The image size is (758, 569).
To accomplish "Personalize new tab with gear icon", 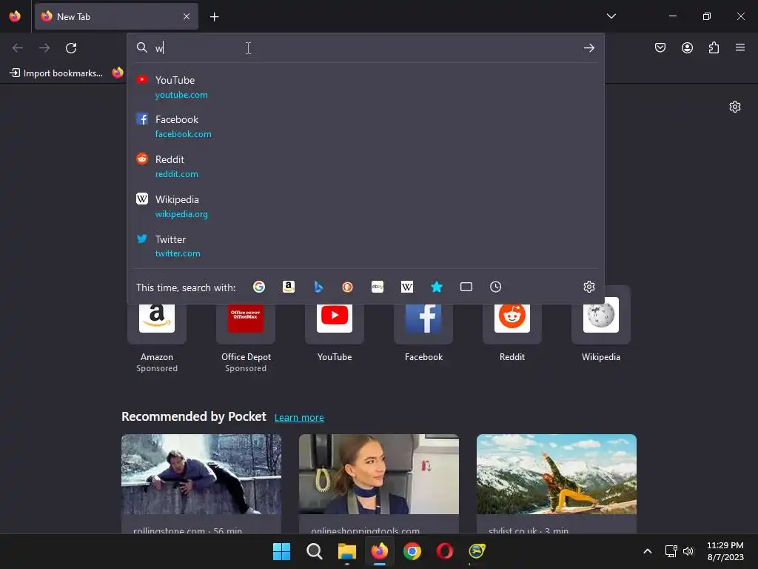I will click(x=735, y=107).
